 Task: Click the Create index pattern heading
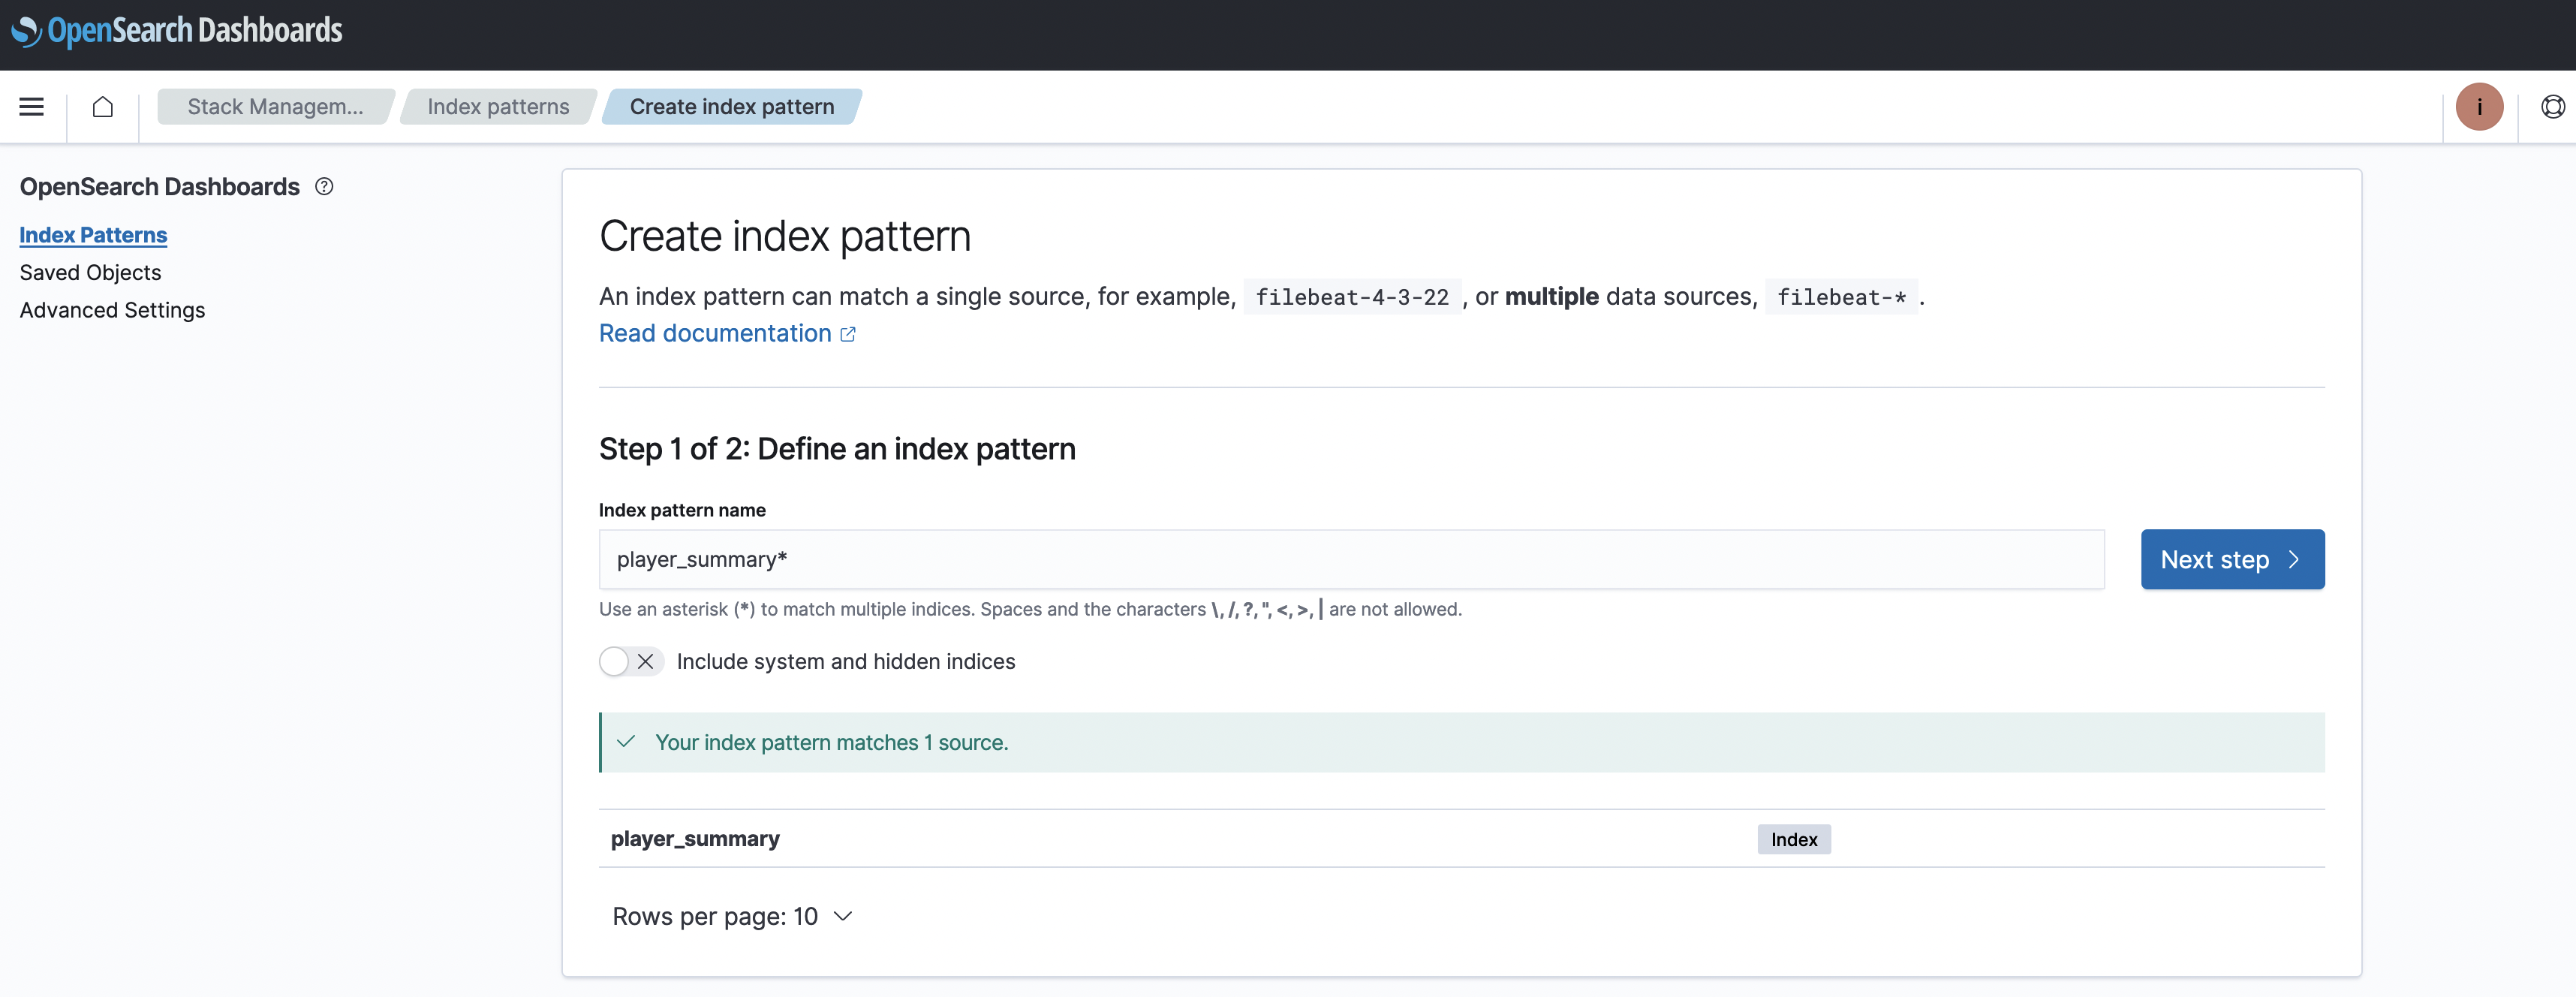pyautogui.click(x=784, y=236)
